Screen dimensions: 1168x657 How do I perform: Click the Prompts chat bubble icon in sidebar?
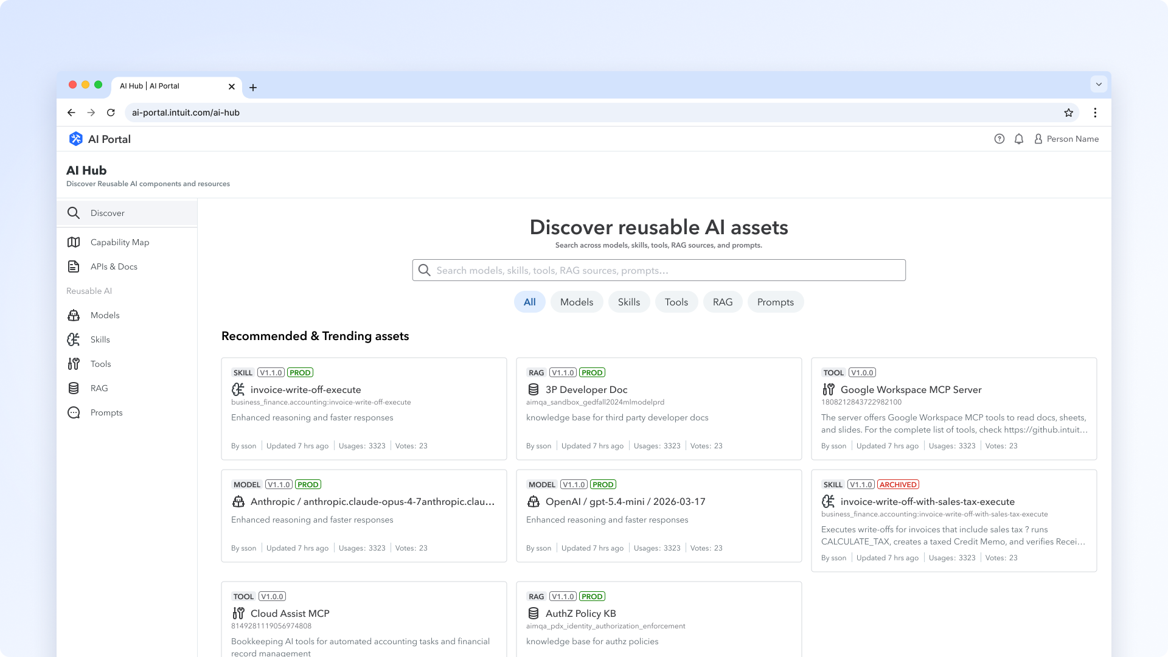pyautogui.click(x=74, y=412)
